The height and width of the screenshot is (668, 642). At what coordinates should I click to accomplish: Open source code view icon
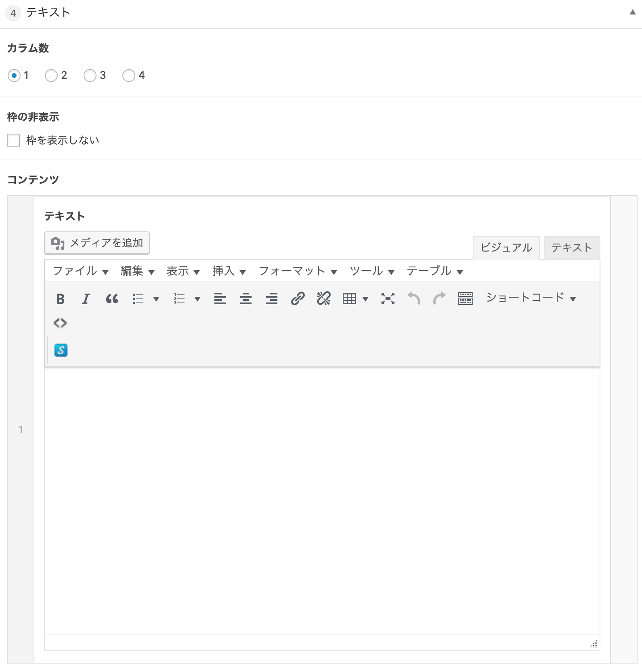click(60, 323)
